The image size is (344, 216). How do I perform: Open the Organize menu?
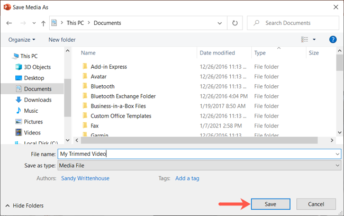pos(22,40)
